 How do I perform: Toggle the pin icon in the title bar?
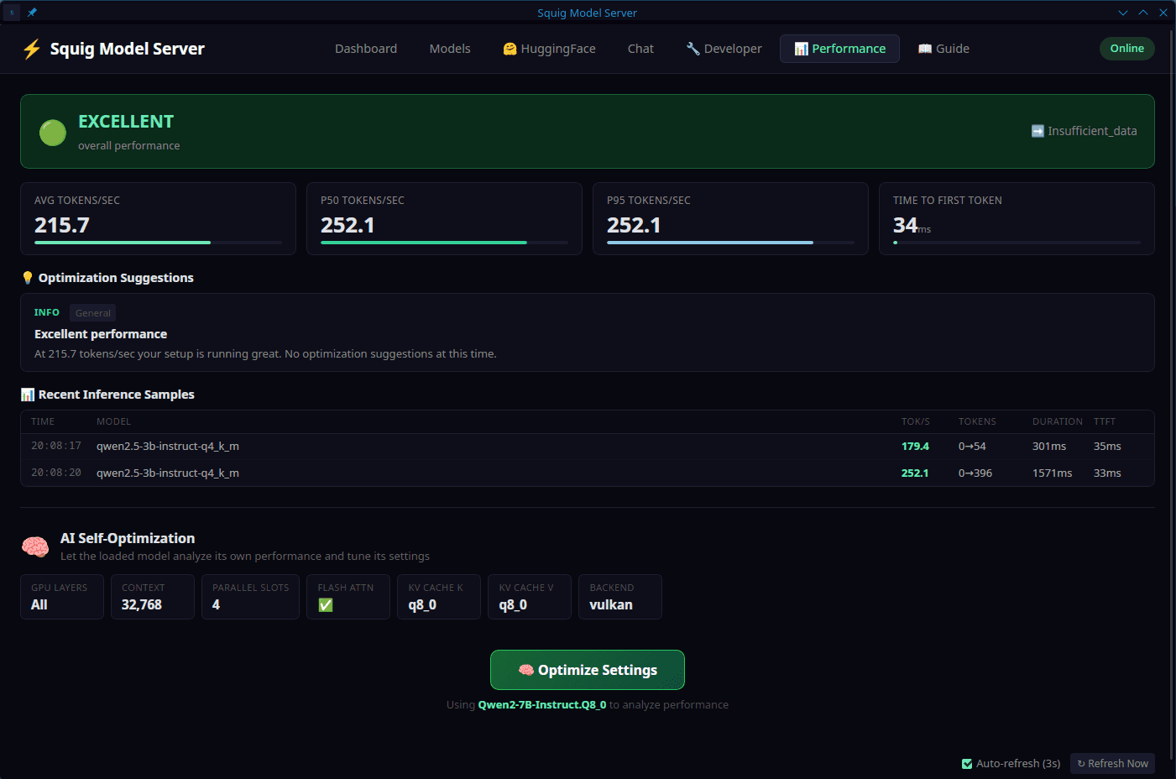click(x=31, y=12)
